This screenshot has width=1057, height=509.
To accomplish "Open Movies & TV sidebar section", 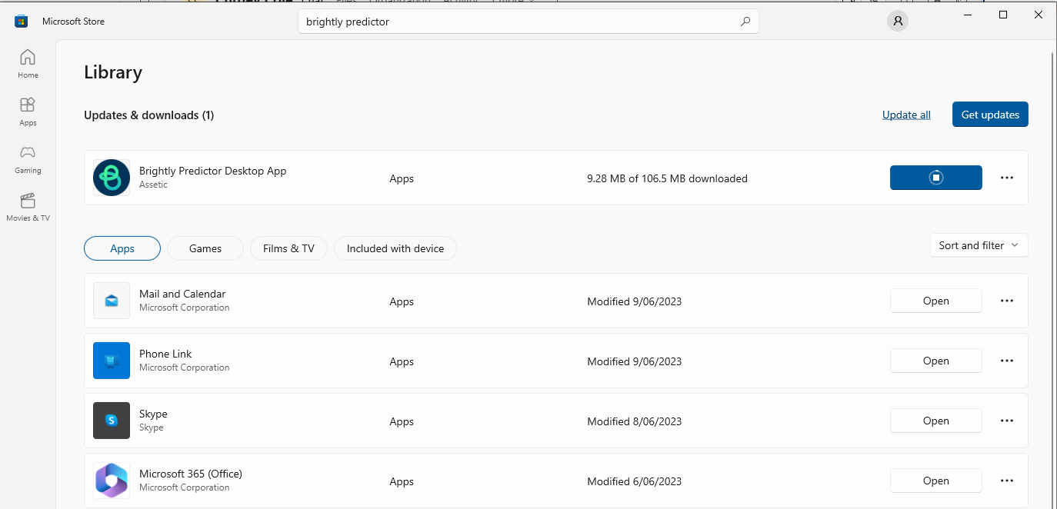I will (x=28, y=207).
